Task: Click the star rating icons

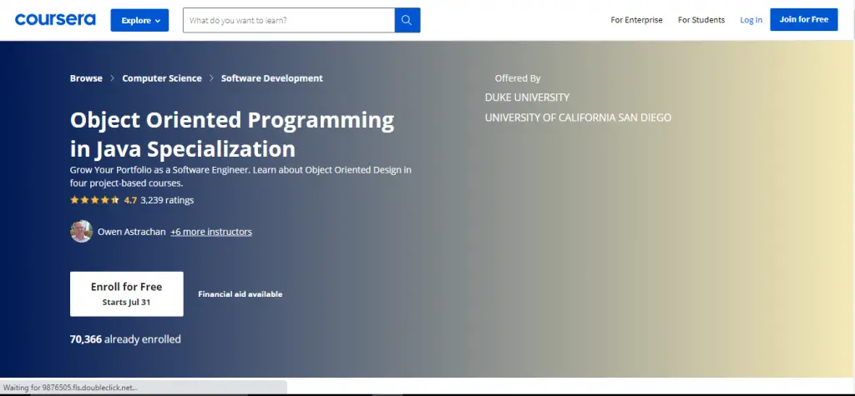Action: pyautogui.click(x=94, y=200)
